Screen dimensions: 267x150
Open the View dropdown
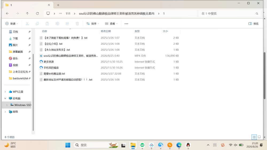[111, 24]
